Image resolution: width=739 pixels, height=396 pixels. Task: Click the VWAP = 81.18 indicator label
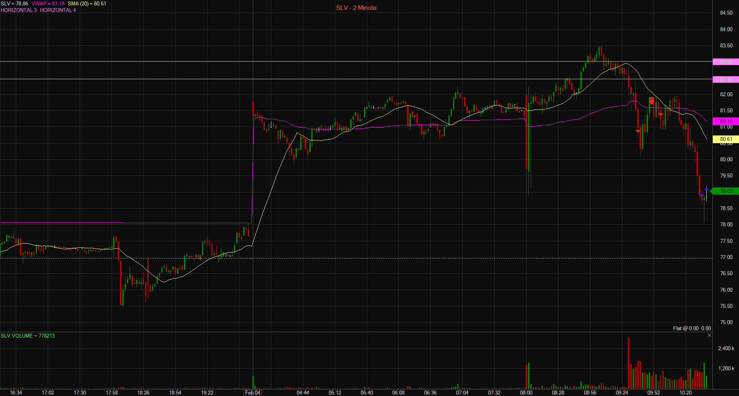pos(48,3)
